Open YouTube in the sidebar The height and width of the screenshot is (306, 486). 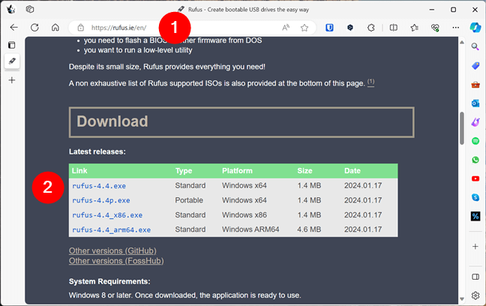pos(475,178)
